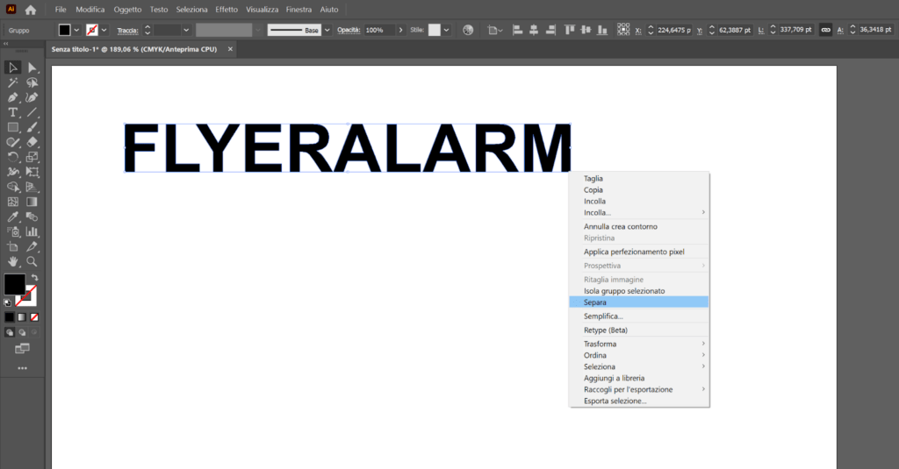
Task: Click the large black fill swatch
Action: click(x=14, y=284)
